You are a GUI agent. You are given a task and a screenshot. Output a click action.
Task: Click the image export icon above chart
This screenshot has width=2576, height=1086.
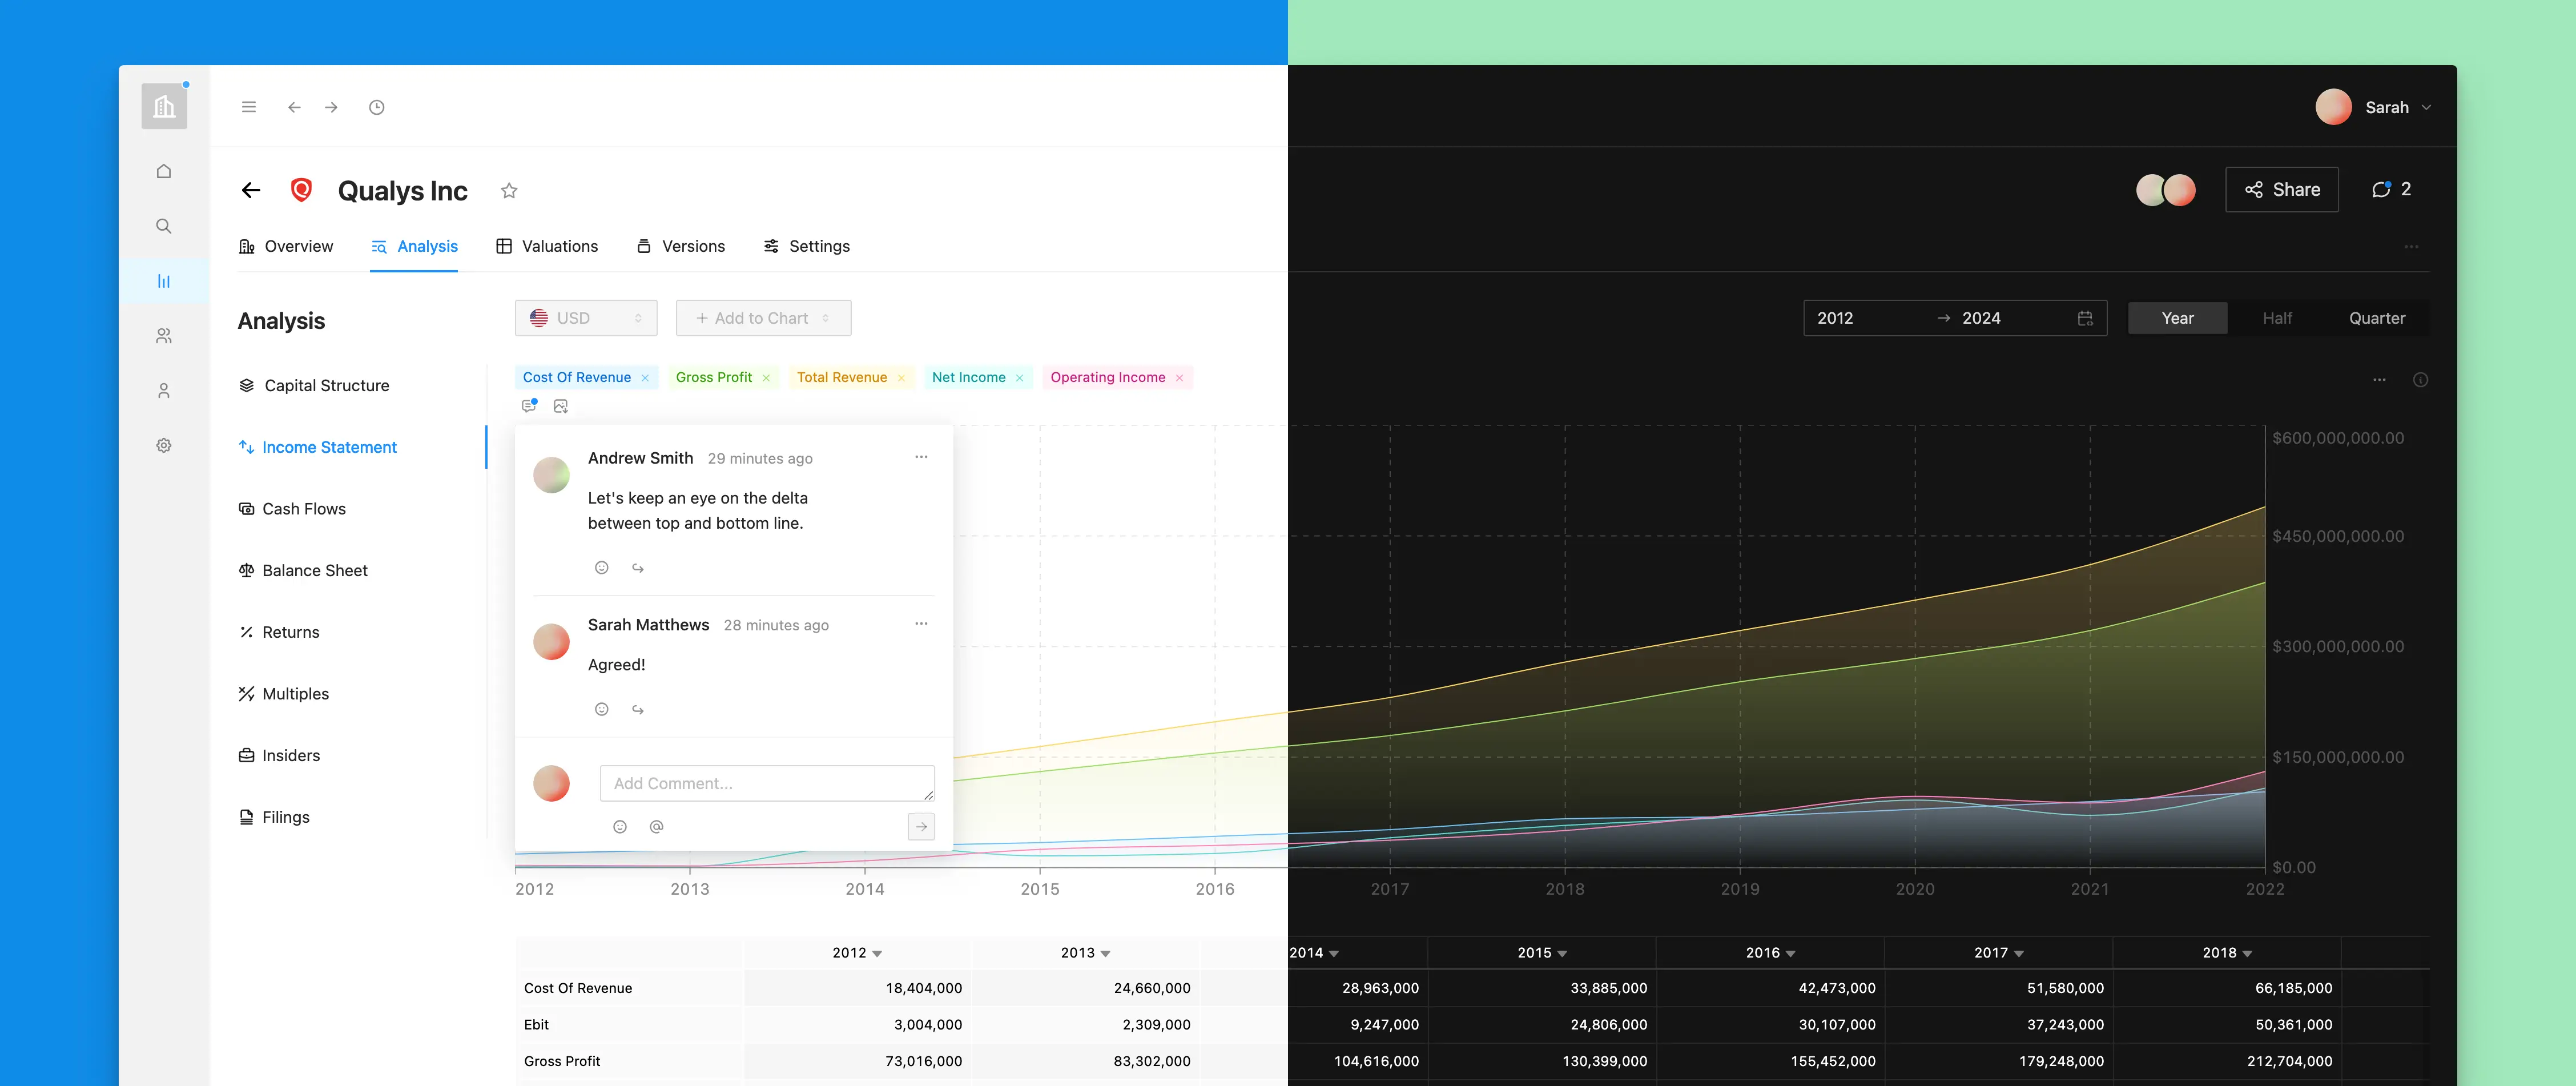561,406
